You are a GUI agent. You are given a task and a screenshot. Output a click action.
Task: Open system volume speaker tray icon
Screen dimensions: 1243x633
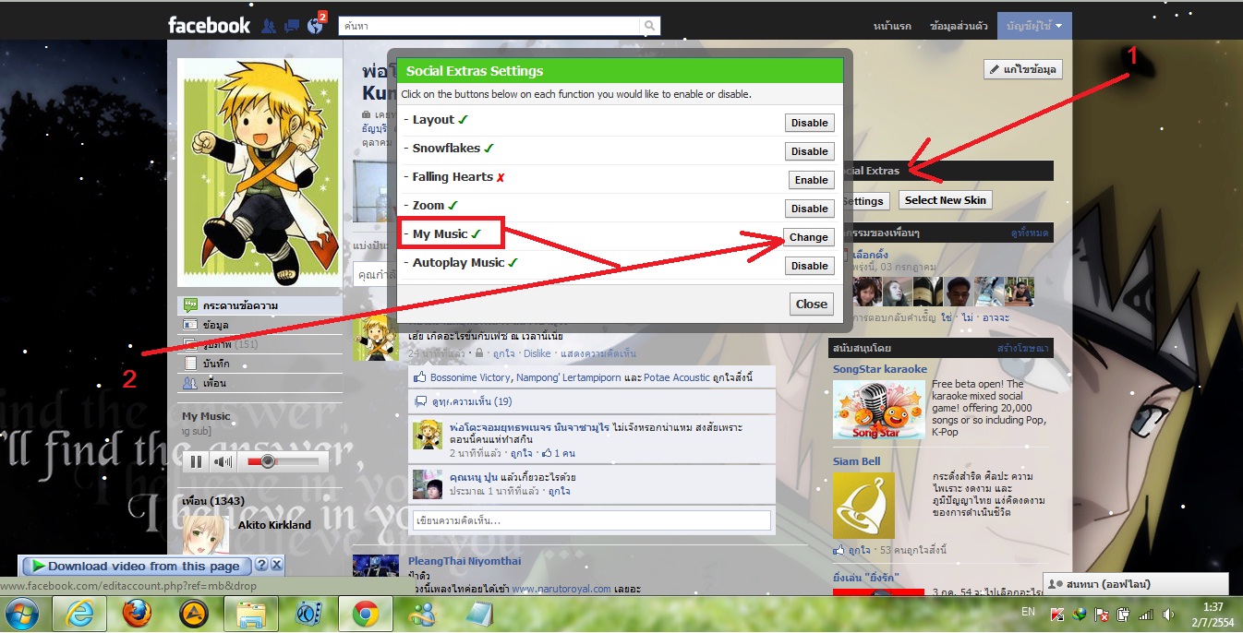[1168, 614]
